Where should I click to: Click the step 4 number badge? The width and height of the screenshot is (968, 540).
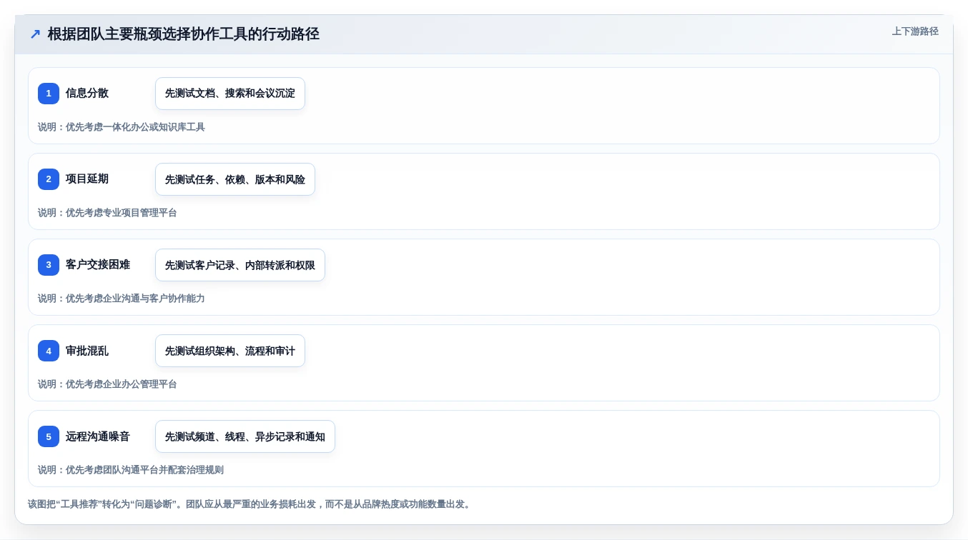tap(49, 351)
